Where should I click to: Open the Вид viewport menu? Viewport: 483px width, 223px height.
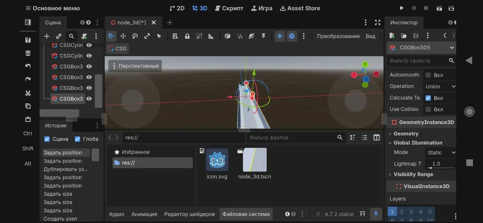point(370,36)
